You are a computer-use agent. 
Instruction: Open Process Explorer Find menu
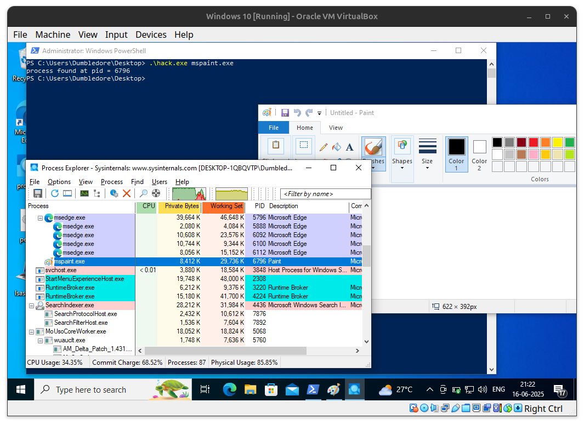pos(137,181)
